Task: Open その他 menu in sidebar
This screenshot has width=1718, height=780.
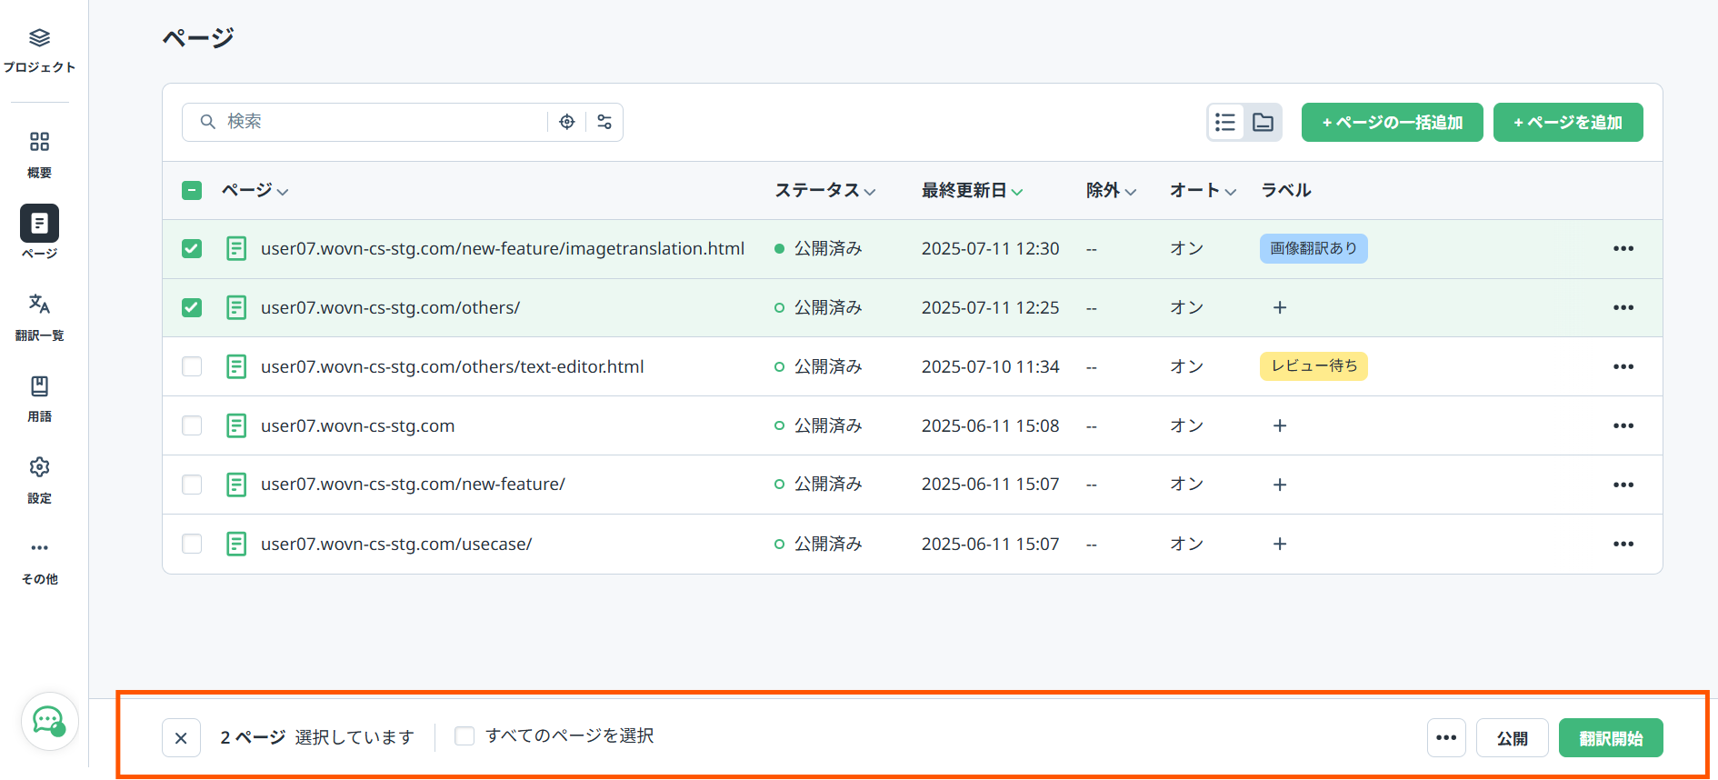Action: 39,549
